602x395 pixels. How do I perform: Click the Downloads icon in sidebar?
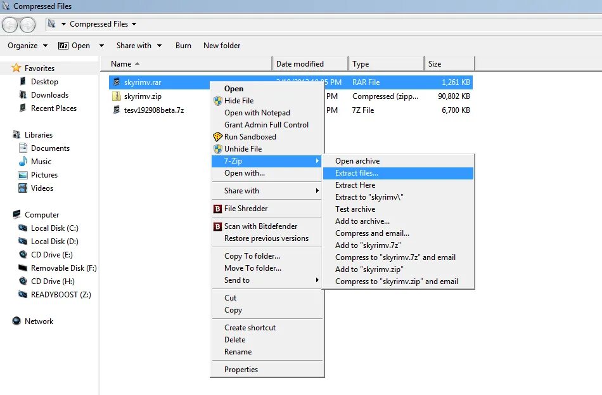(x=23, y=94)
